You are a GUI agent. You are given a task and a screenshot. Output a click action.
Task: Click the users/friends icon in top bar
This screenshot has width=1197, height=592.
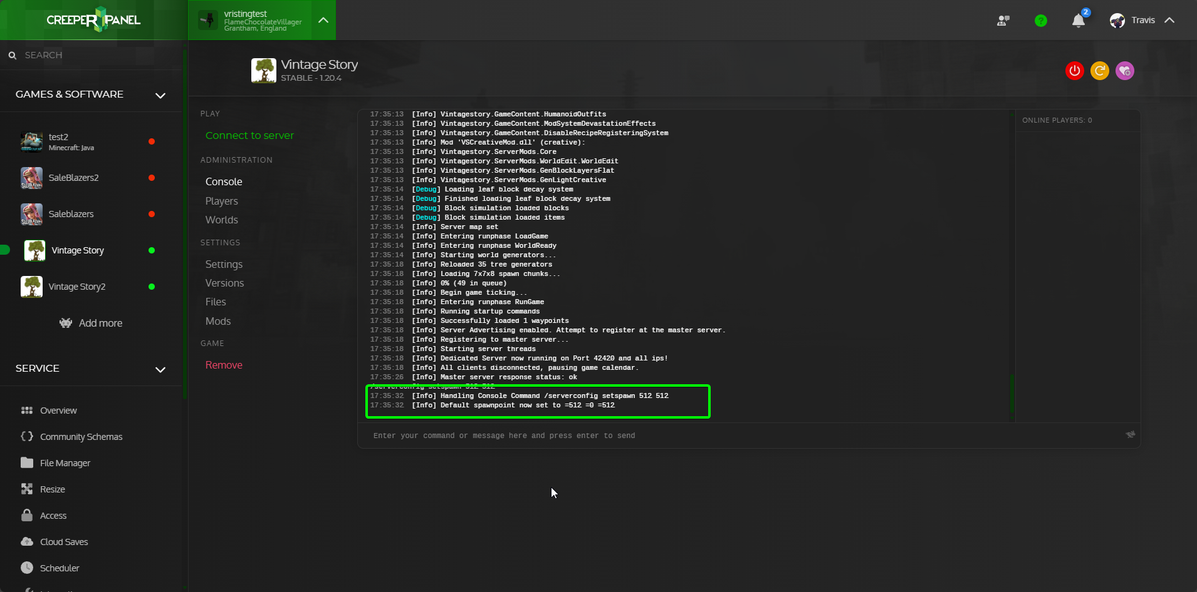[x=1003, y=21]
